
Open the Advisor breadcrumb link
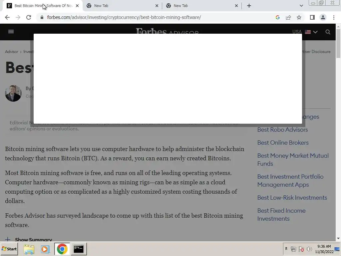pos(12,52)
